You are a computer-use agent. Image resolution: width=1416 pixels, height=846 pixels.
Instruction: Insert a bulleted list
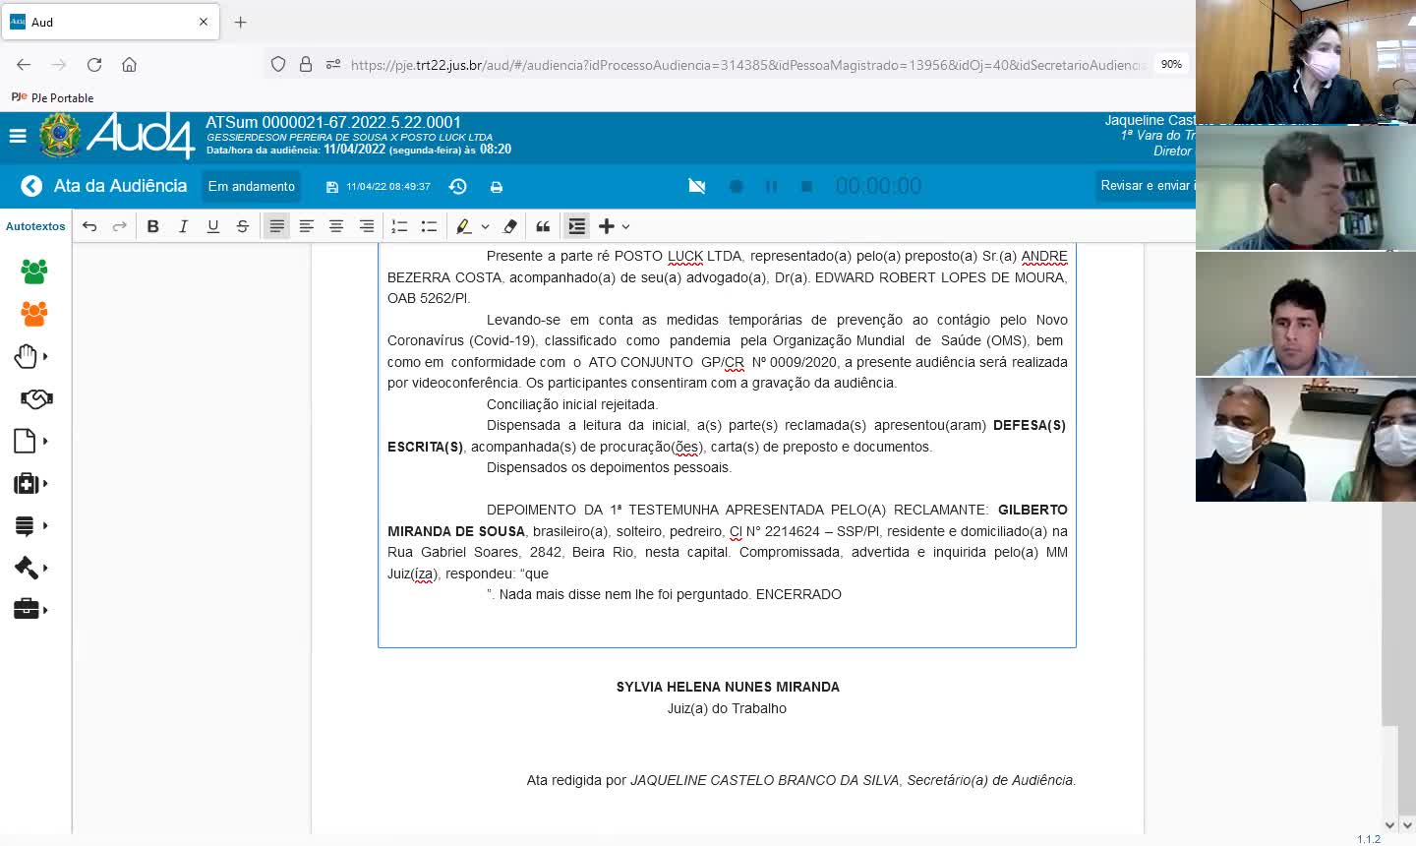tap(429, 226)
